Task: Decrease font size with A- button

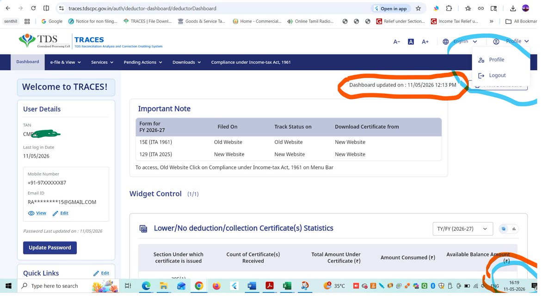Action: coord(396,42)
